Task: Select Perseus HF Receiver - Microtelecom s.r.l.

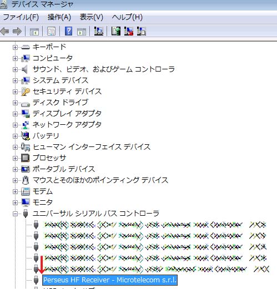Action: coord(110,280)
